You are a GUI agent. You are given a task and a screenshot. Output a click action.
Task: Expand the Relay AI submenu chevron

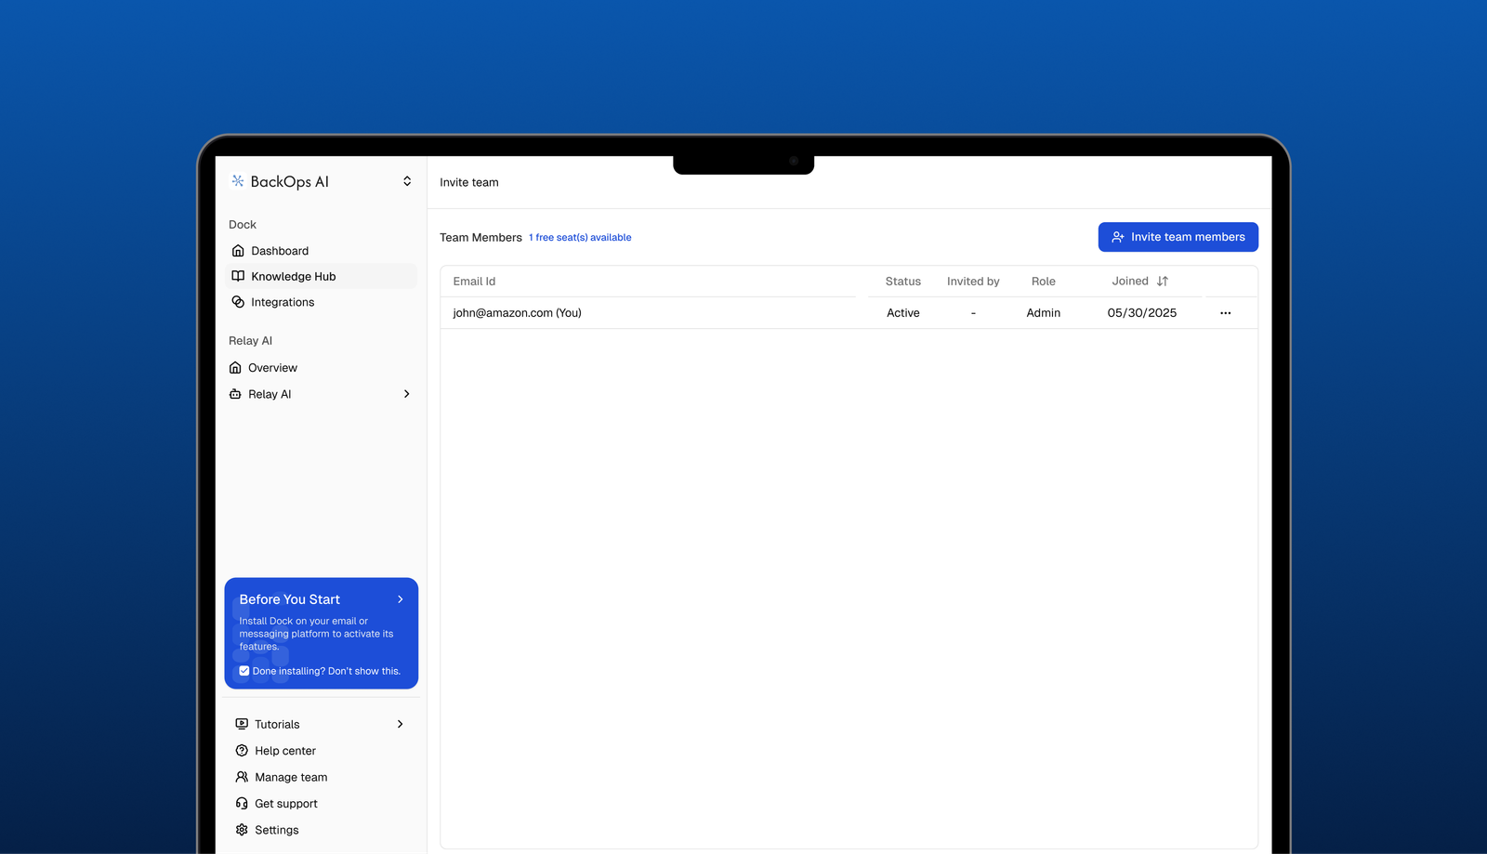(406, 394)
